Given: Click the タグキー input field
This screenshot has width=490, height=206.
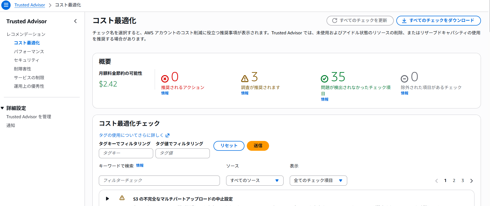Looking at the screenshot, I should click(x=126, y=153).
